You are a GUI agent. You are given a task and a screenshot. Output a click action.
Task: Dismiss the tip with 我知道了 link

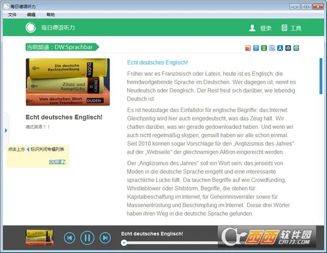57,162
